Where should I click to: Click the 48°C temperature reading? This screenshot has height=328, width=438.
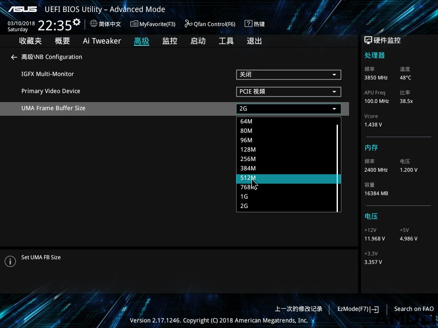click(x=405, y=78)
